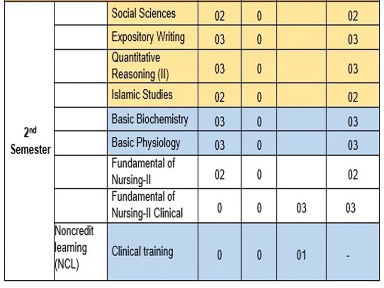
Task: Click the first 03 in Basic Biochemistry row
Action: 219,121
